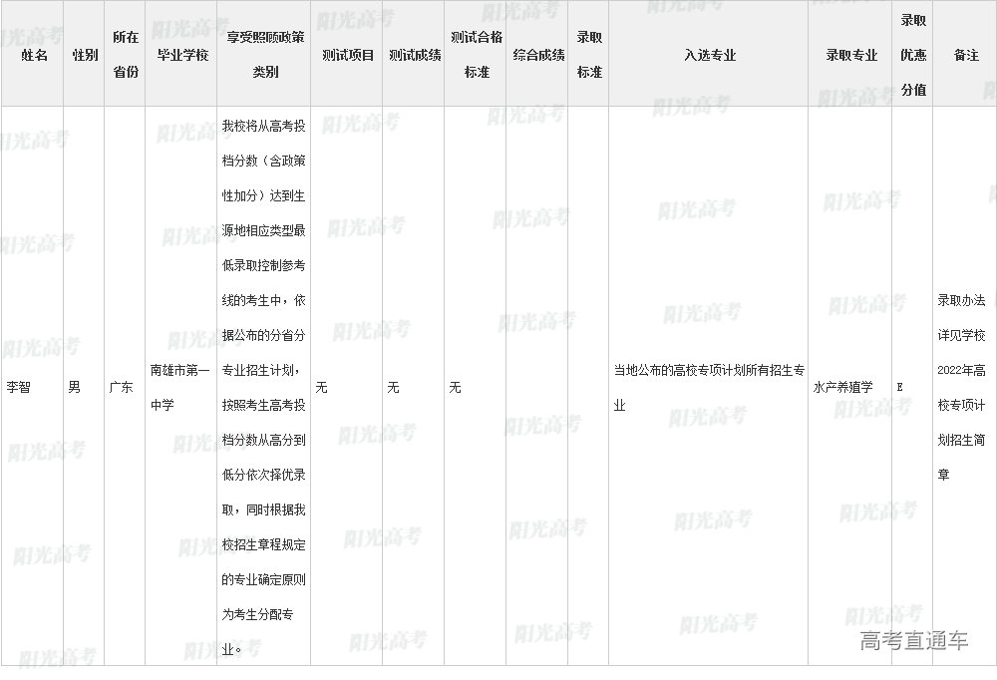Select the student name 李智

(x=20, y=387)
